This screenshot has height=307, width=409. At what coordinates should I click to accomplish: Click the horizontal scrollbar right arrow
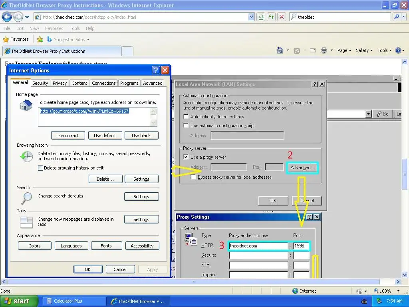pos(398,282)
